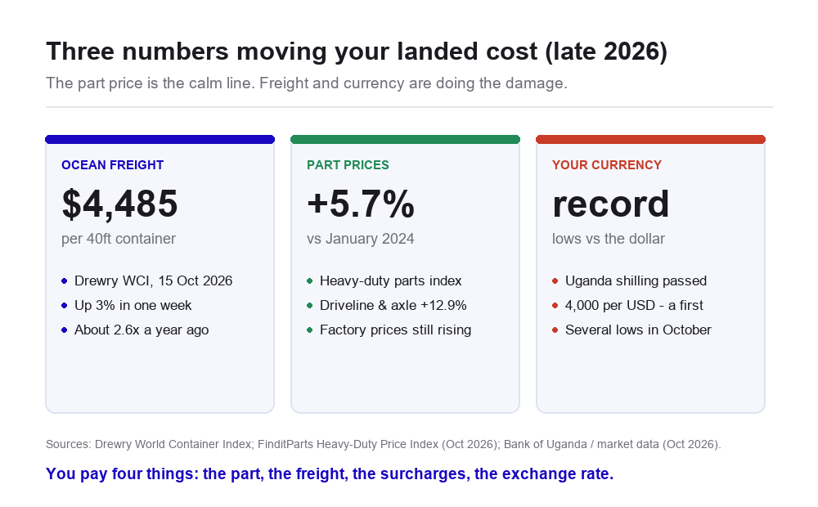Click the Sources footnote line
Image resolution: width=818 pixels, height=507 pixels.
point(383,444)
